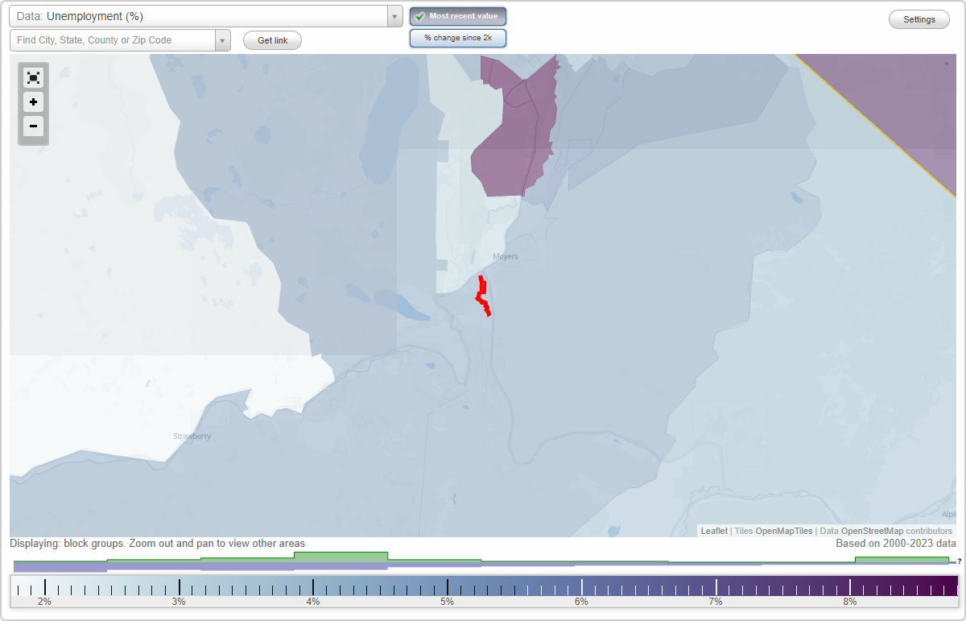Click the 'Based on 2000-2023 data' text
This screenshot has width=966, height=621.
tap(896, 544)
